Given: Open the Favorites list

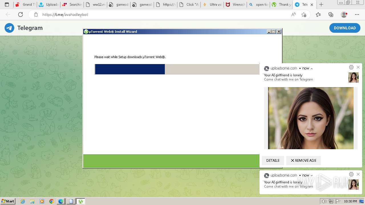Looking at the screenshot, I should [x=318, y=15].
